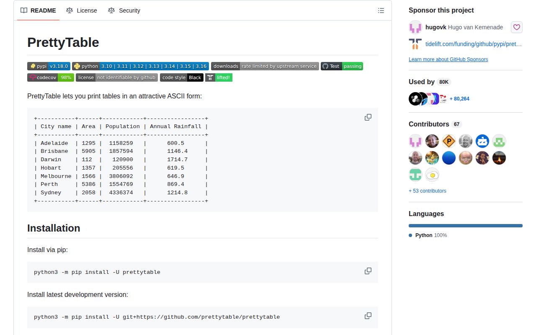The image size is (536, 335).
Task: Click the python versions badge
Action: point(140,66)
